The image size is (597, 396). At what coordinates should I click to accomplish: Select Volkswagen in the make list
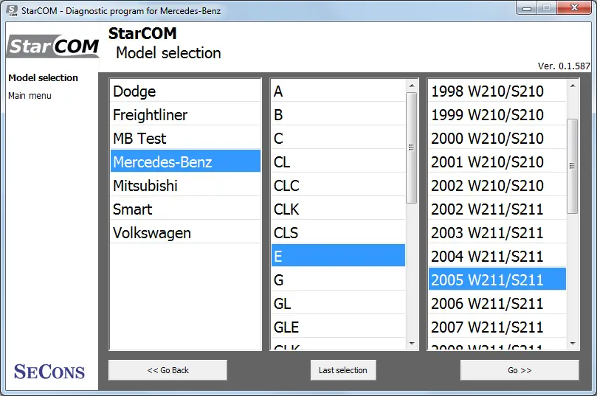pyautogui.click(x=185, y=233)
